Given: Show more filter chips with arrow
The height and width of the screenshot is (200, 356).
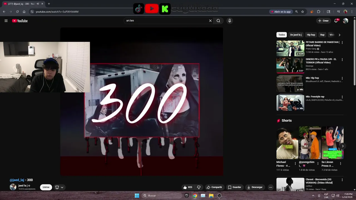Looking at the screenshot, I should pyautogui.click(x=339, y=35).
